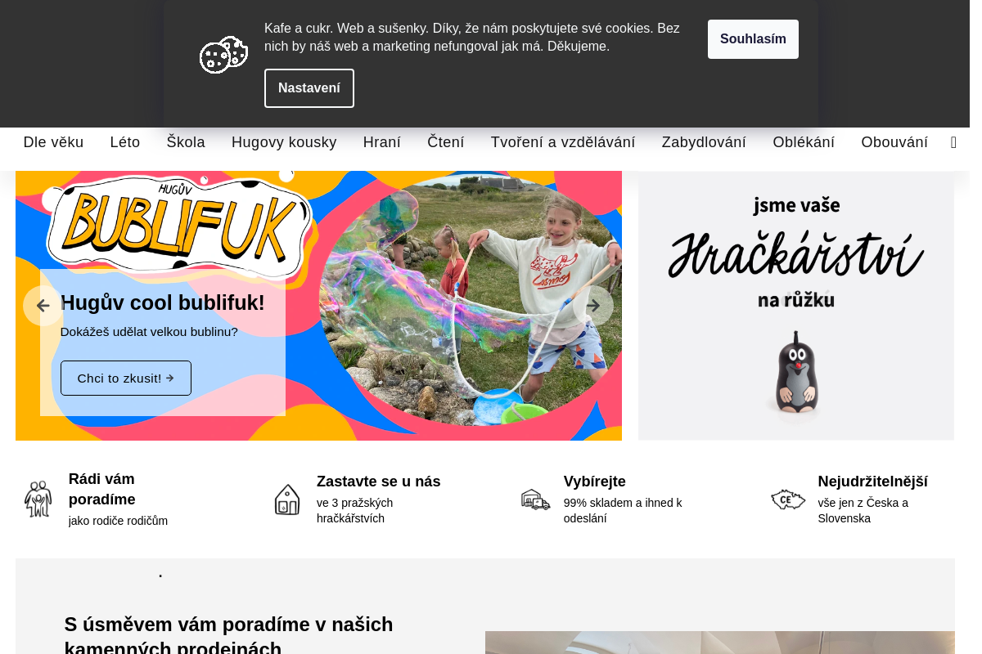Open the Tvoření a vzdělávání category
The width and height of the screenshot is (982, 654).
563,142
